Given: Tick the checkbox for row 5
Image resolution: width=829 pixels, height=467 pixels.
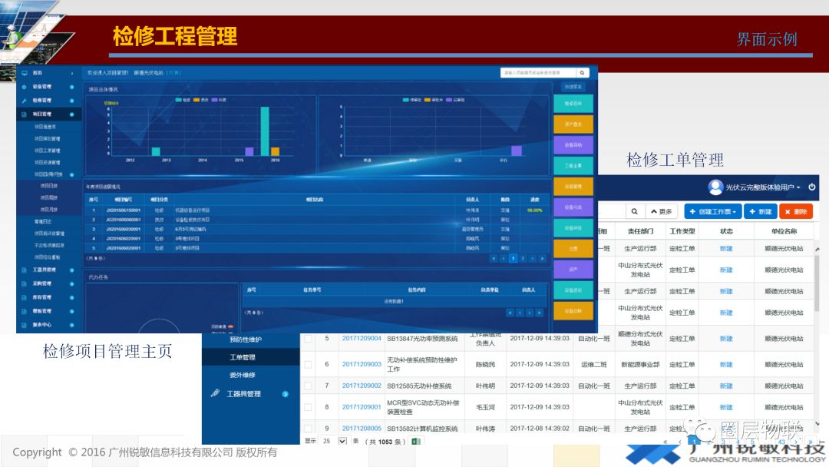Looking at the screenshot, I should 309,339.
